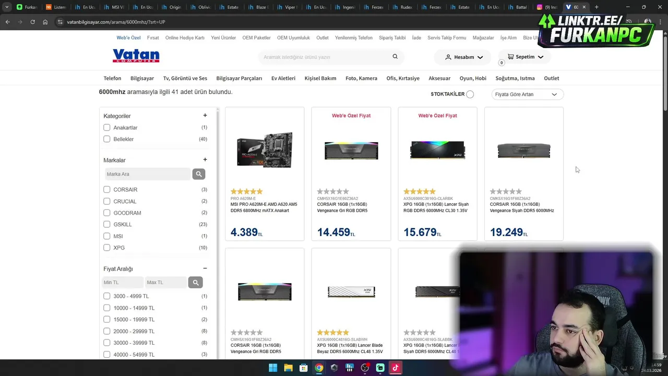
Task: Switch to the Instagram browser tab
Action: click(547, 7)
